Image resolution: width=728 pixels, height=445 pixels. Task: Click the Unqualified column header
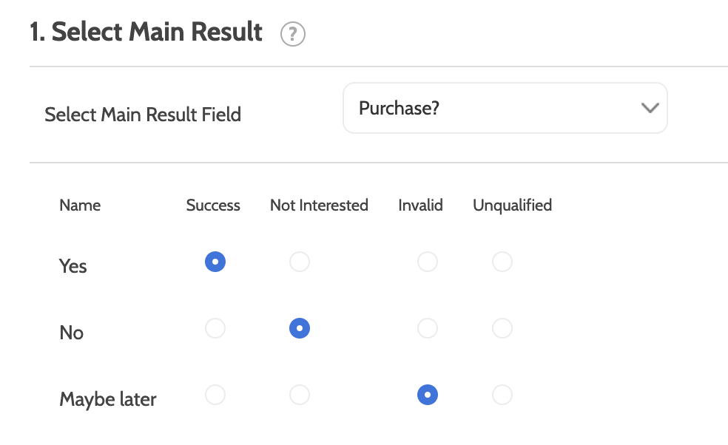pyautogui.click(x=512, y=205)
